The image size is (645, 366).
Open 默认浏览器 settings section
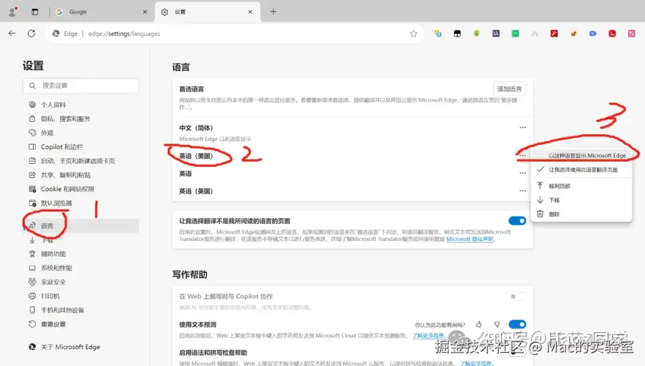tap(56, 203)
